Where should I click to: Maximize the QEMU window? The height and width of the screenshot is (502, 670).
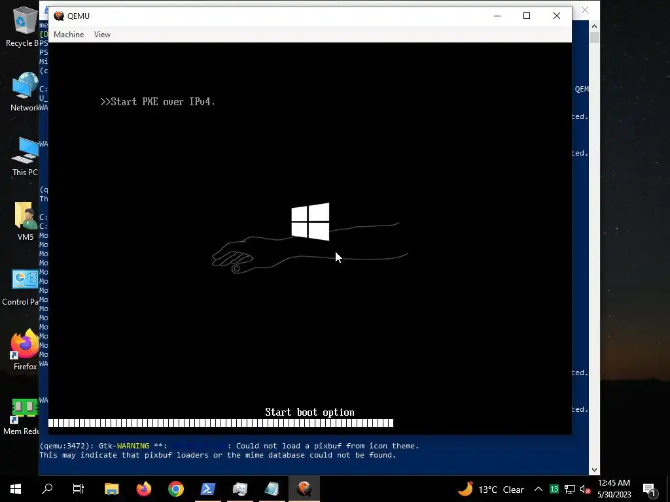[527, 16]
